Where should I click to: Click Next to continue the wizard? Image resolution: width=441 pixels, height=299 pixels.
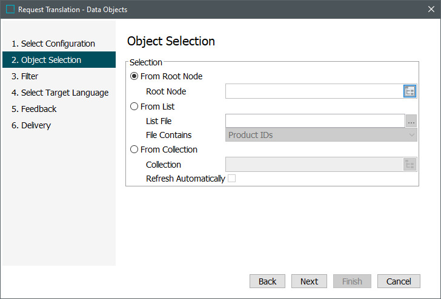point(309,281)
